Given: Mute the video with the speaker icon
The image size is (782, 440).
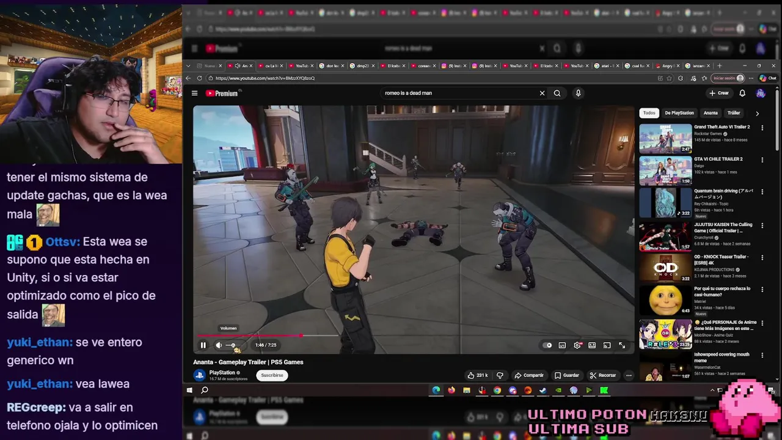Looking at the screenshot, I should (x=219, y=345).
